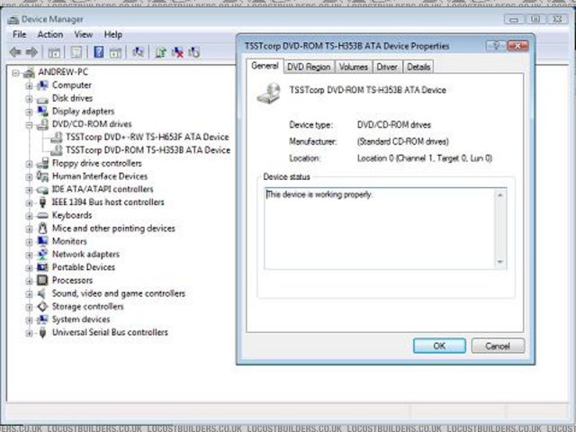Select TSSTcorp DVD-ROM TS-H353B ATA Device in tree

148,150
